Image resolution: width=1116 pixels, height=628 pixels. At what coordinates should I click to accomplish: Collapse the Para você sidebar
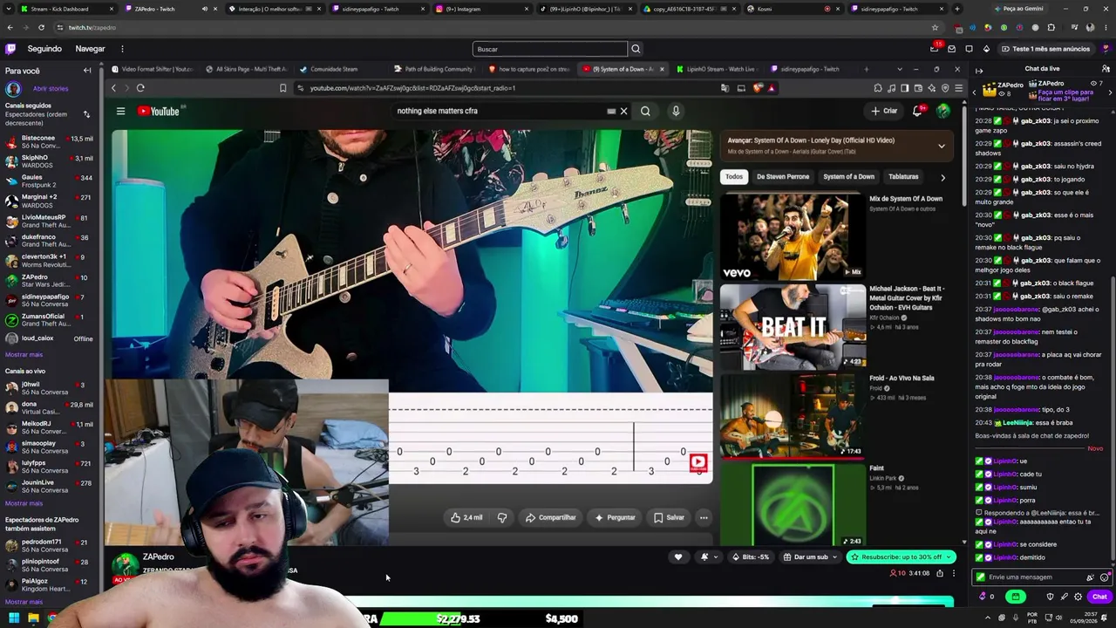coord(87,71)
